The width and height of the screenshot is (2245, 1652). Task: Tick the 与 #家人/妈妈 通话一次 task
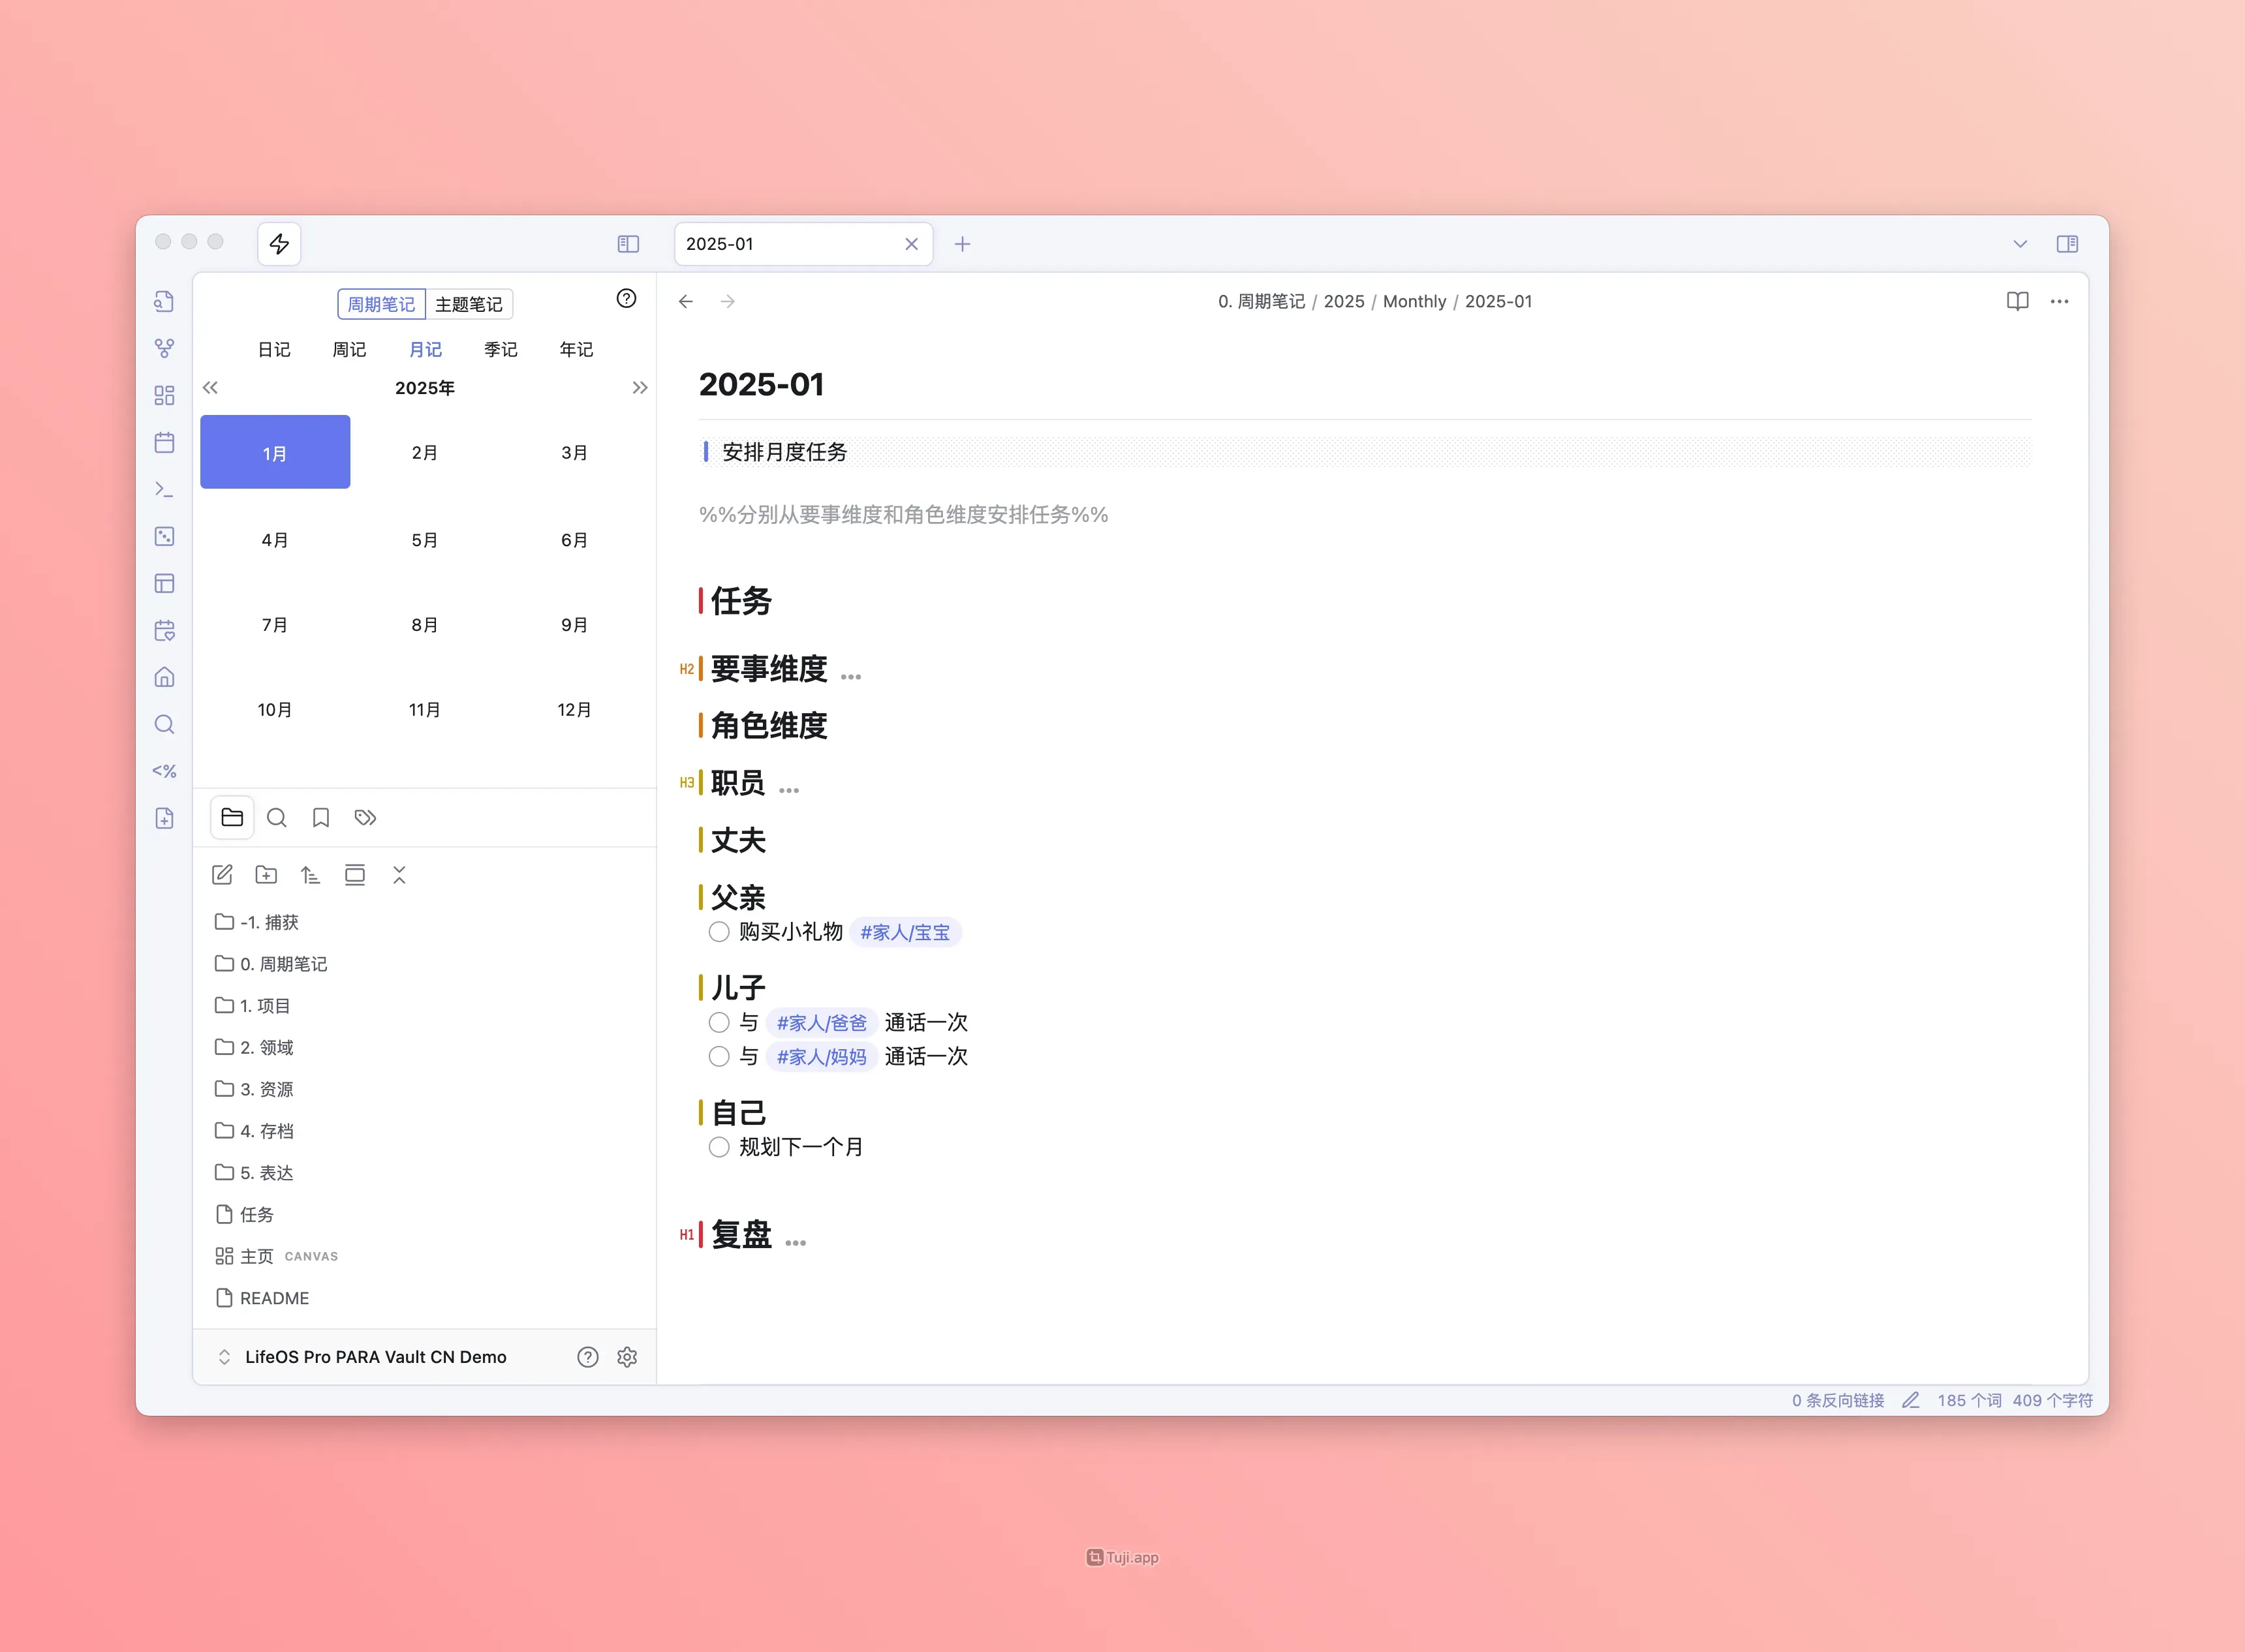(x=719, y=1056)
